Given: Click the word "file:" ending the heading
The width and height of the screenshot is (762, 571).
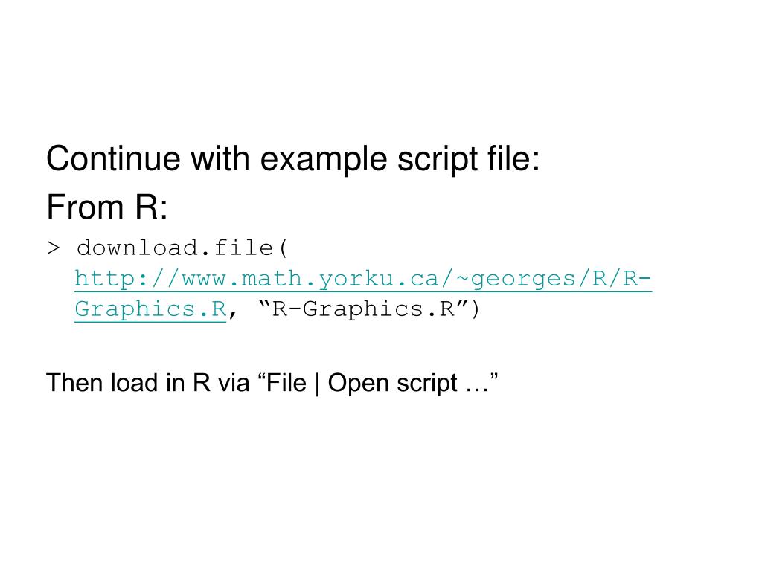Looking at the screenshot, I should pos(513,159).
